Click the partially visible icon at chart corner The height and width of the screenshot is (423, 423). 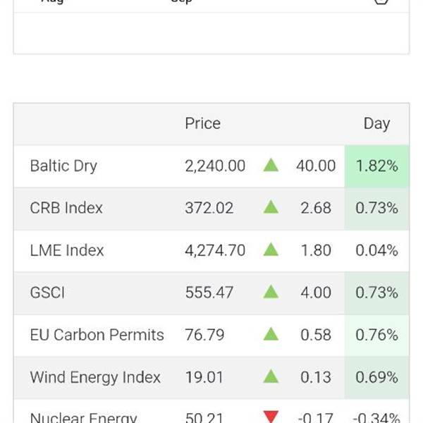coord(381,2)
